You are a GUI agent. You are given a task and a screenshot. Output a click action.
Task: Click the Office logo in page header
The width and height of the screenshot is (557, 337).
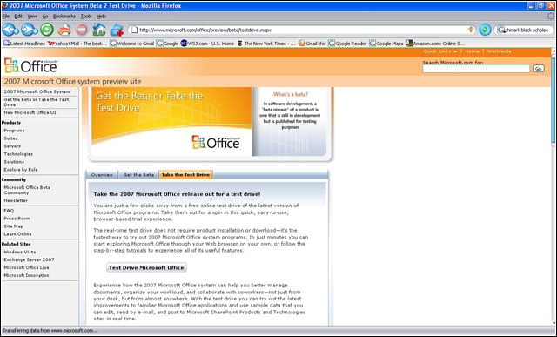[30, 65]
